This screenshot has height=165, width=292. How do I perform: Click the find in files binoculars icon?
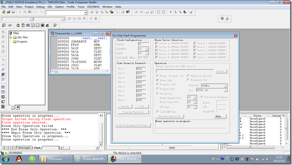pos(112,12)
